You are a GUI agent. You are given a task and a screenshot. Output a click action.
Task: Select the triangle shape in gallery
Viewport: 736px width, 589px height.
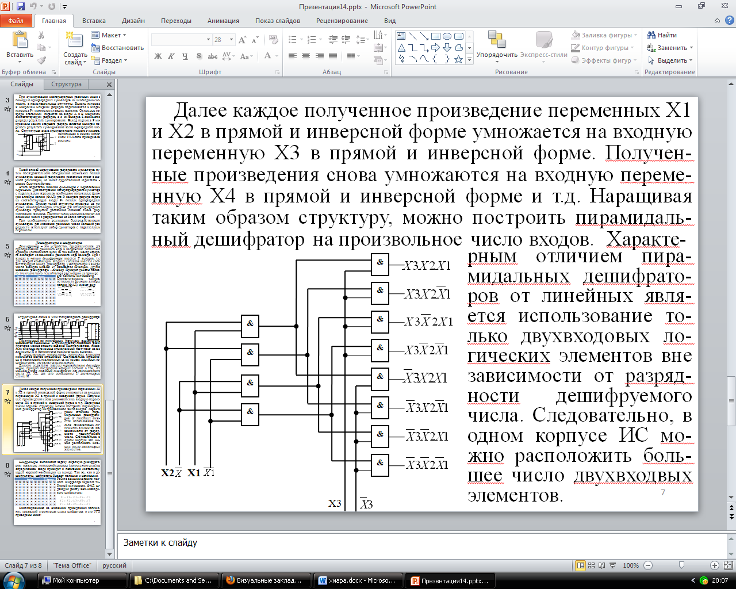point(401,48)
